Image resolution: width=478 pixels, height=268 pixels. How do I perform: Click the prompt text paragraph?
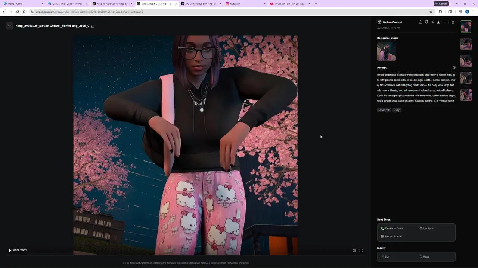[416, 88]
